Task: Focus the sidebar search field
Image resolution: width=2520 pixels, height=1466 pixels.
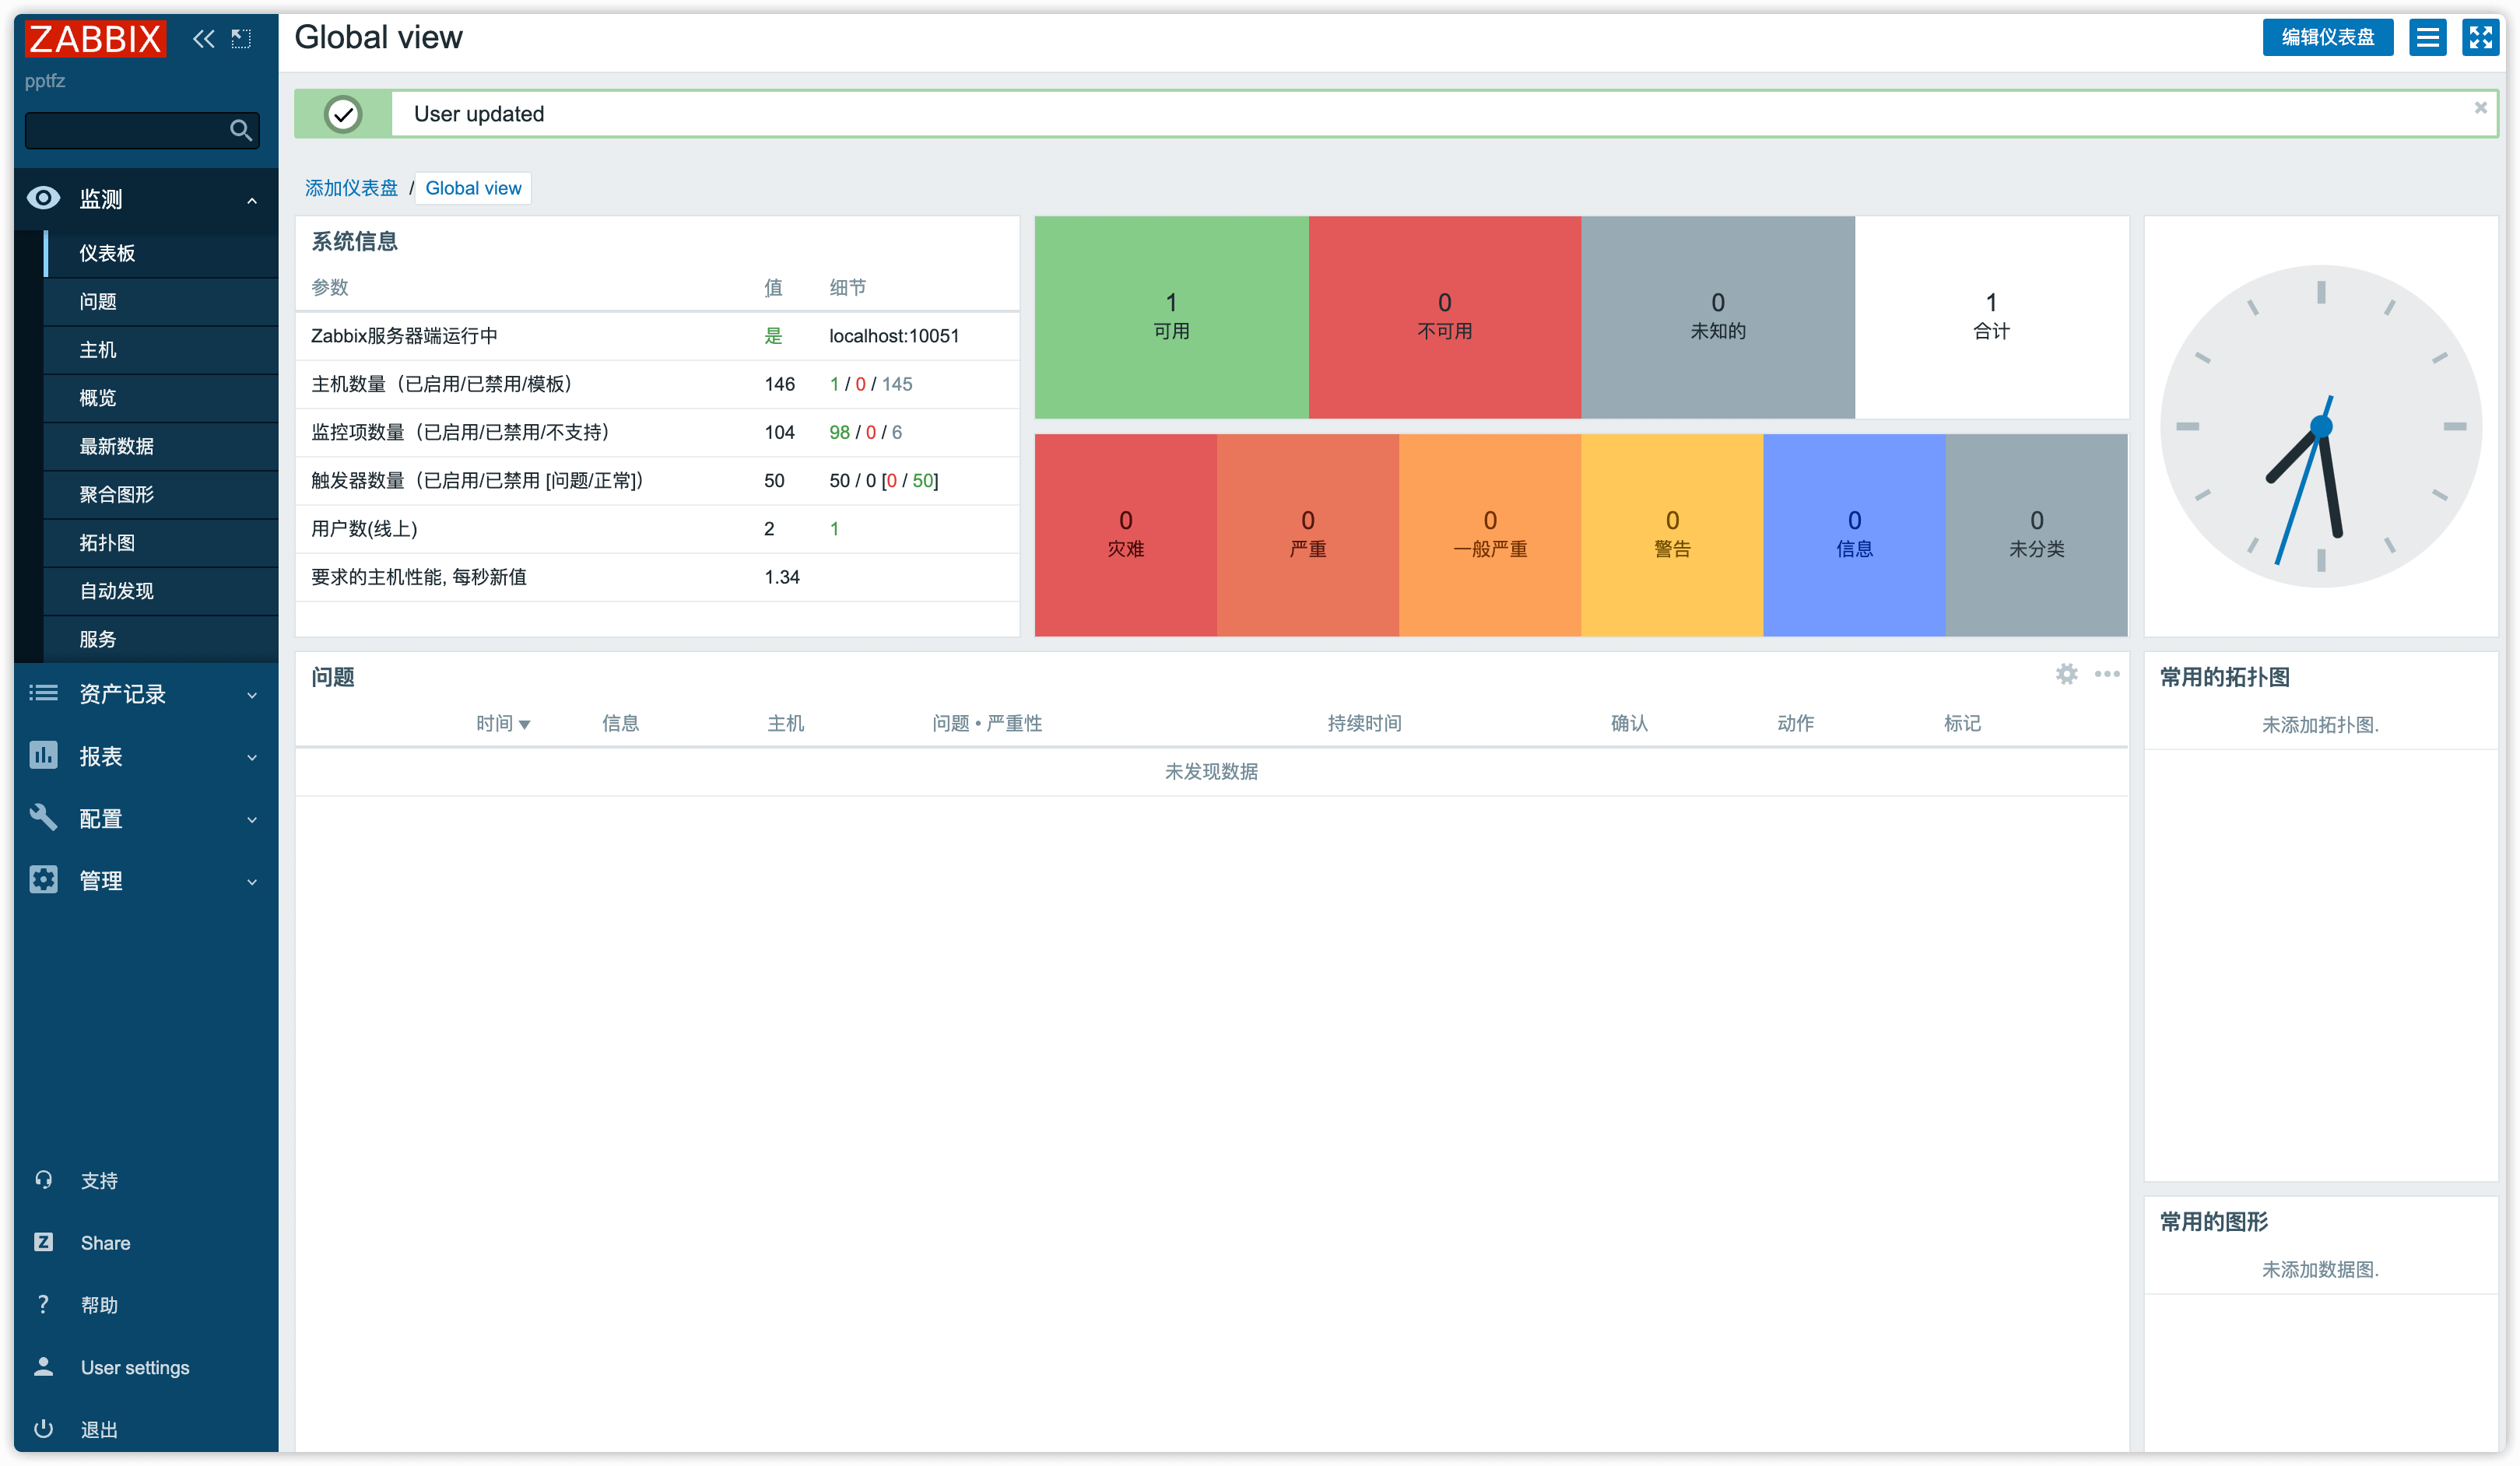Action: point(142,130)
